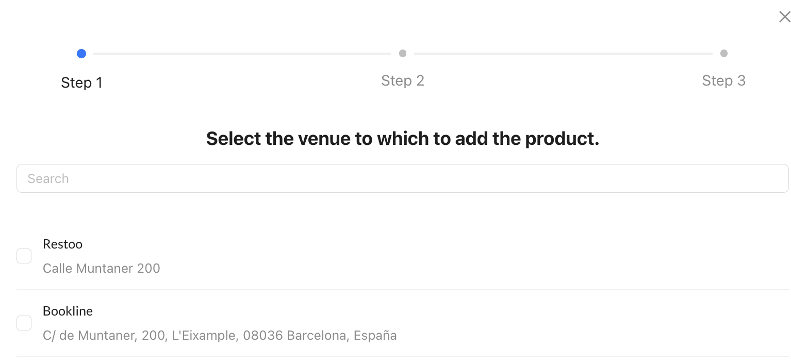Click the Calle Muntaner 200 address
The image size is (791, 364).
(x=102, y=268)
